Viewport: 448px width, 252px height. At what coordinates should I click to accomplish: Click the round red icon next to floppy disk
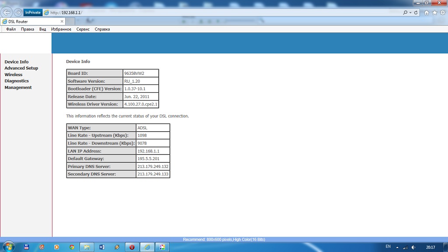point(42,247)
